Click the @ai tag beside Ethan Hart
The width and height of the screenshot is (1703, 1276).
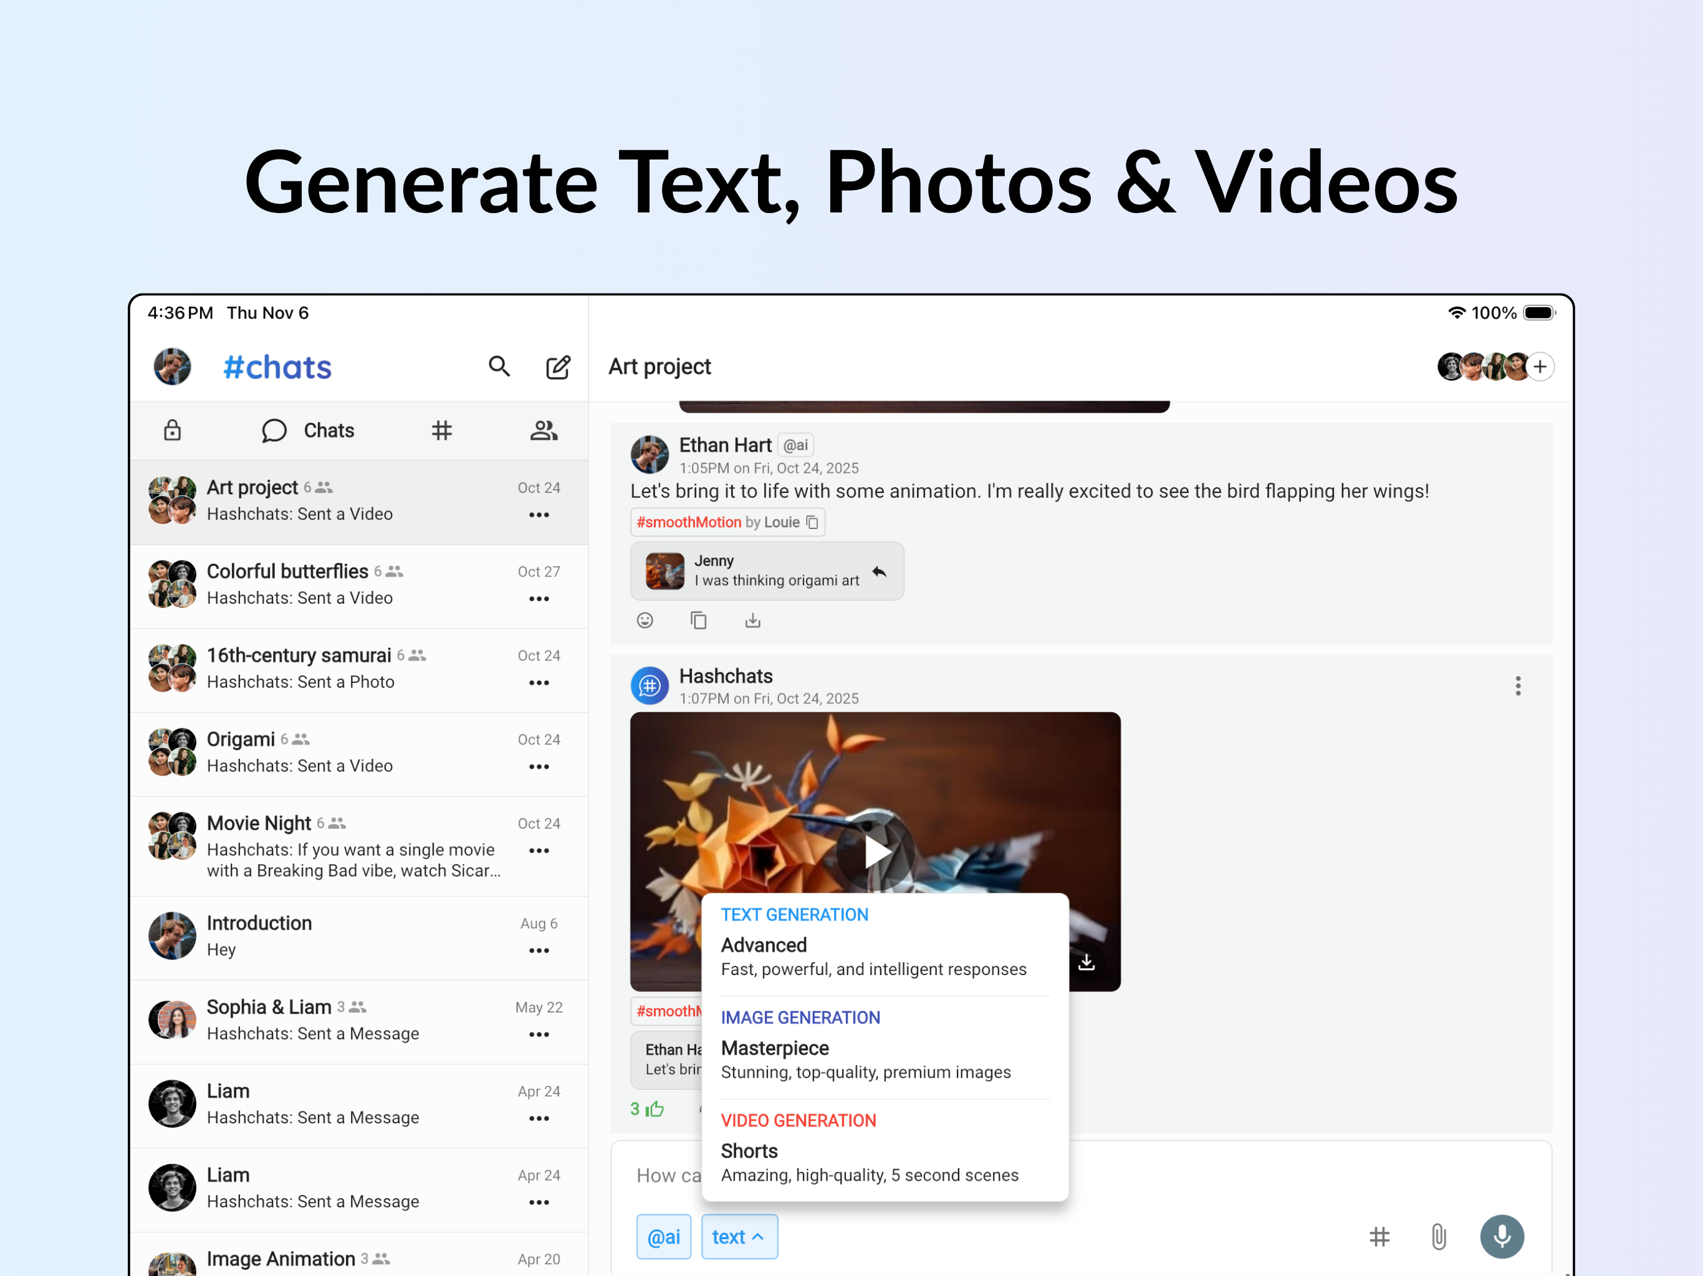pos(795,445)
